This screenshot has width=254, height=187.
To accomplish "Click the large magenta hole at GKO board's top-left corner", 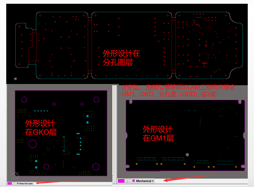I will (x=24, y=100).
